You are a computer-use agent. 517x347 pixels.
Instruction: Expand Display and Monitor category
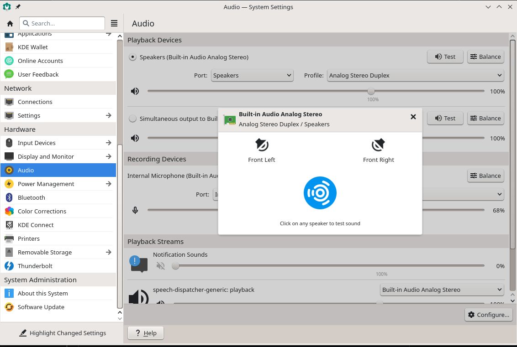(109, 156)
